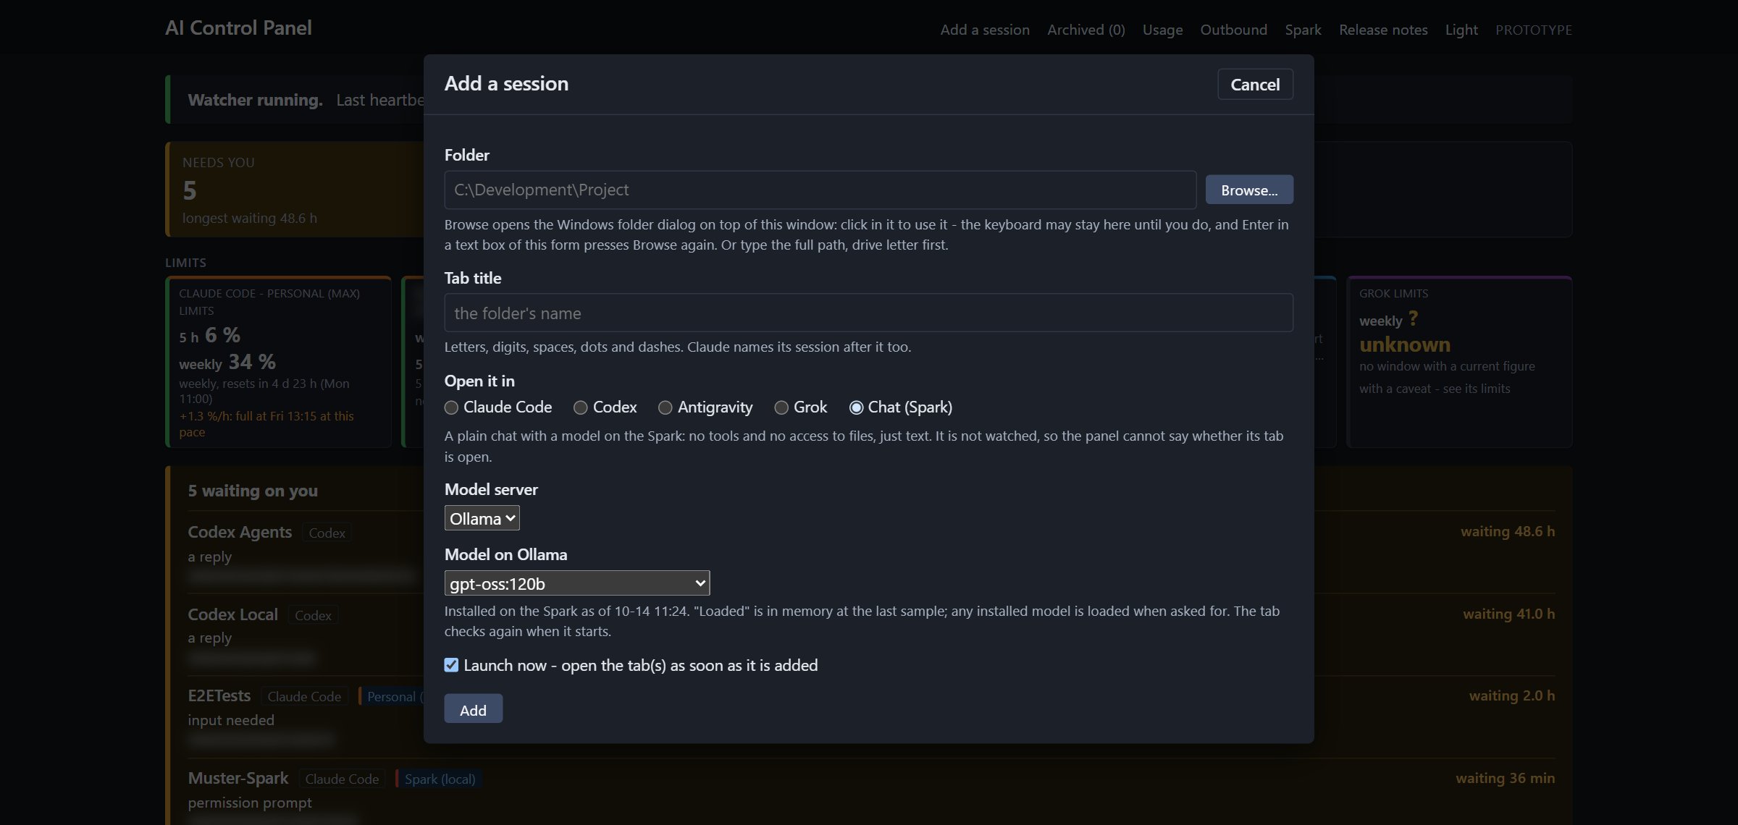This screenshot has width=1738, height=825.
Task: Click the Browse... button
Action: click(1249, 190)
